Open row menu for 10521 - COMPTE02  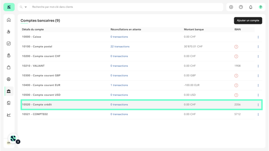[258, 115]
